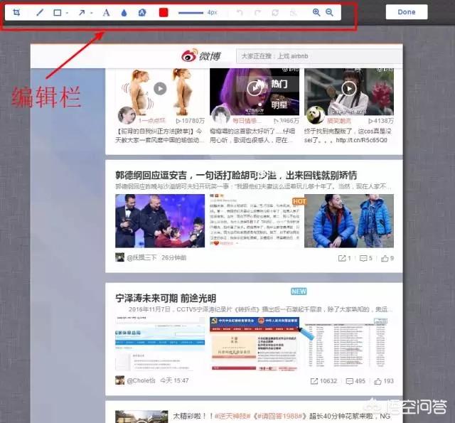Open comments on post with 495 comments

(355, 381)
